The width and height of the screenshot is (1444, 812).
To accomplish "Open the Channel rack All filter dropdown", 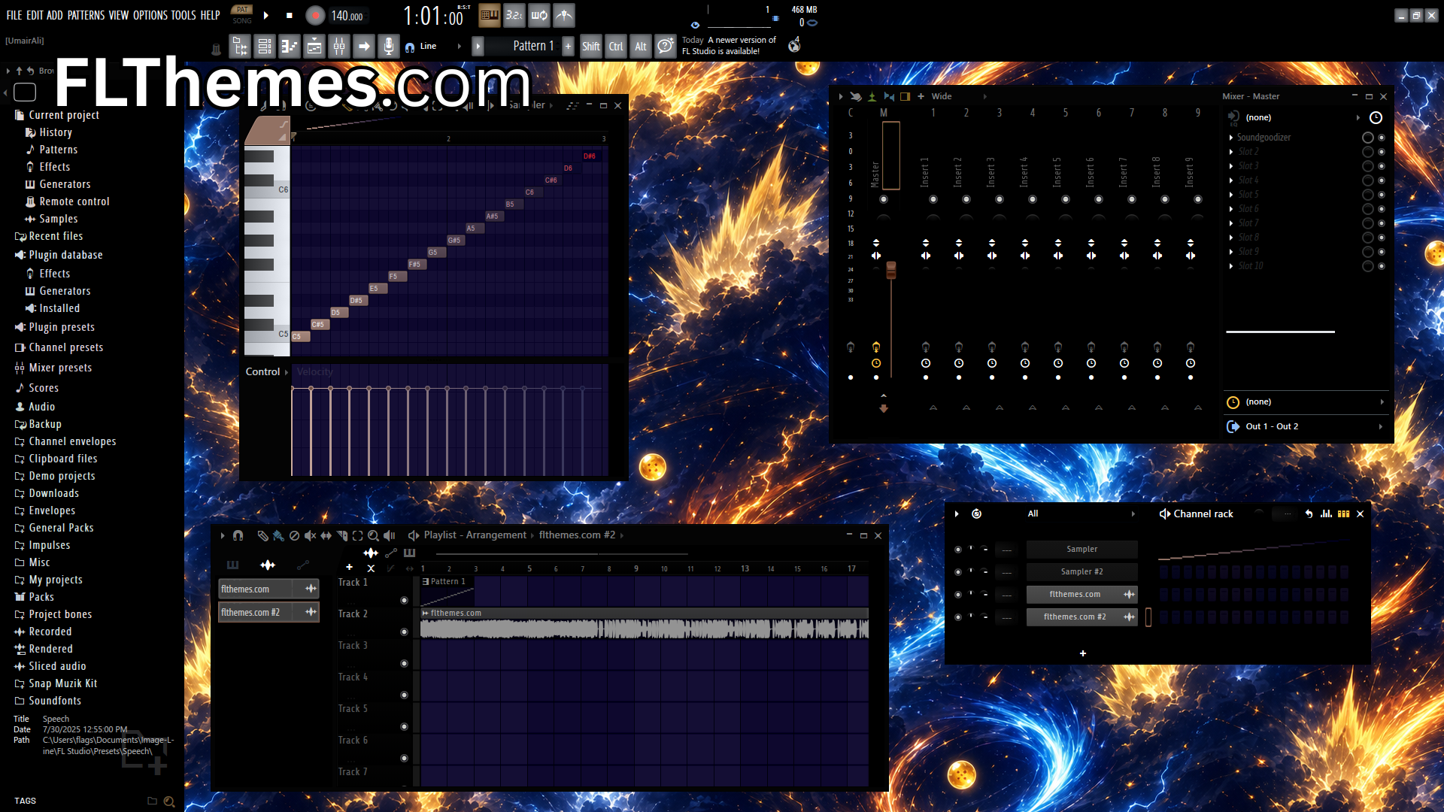I will [x=1081, y=514].
